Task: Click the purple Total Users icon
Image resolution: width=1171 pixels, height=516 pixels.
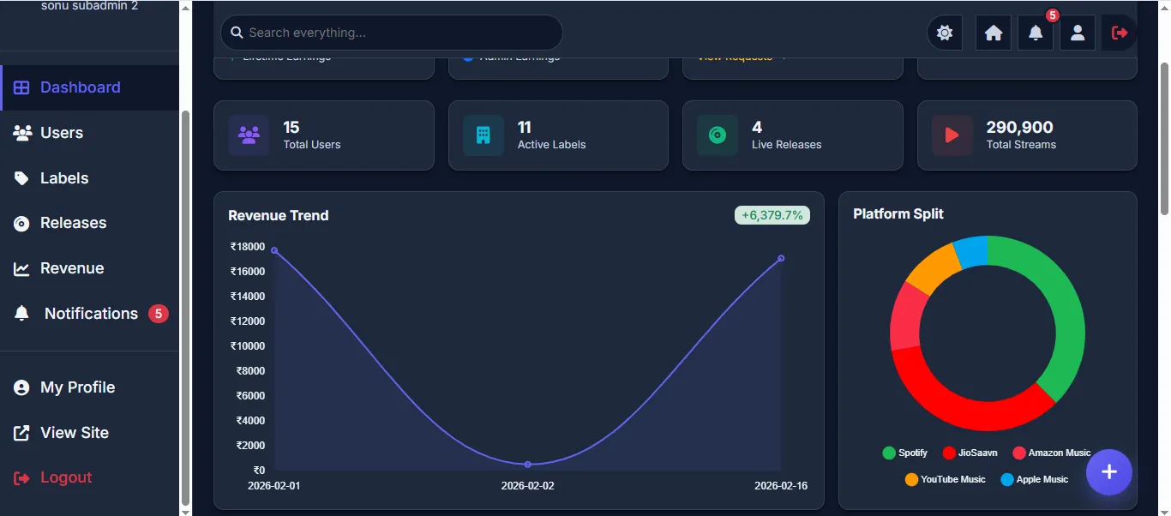Action: click(249, 135)
